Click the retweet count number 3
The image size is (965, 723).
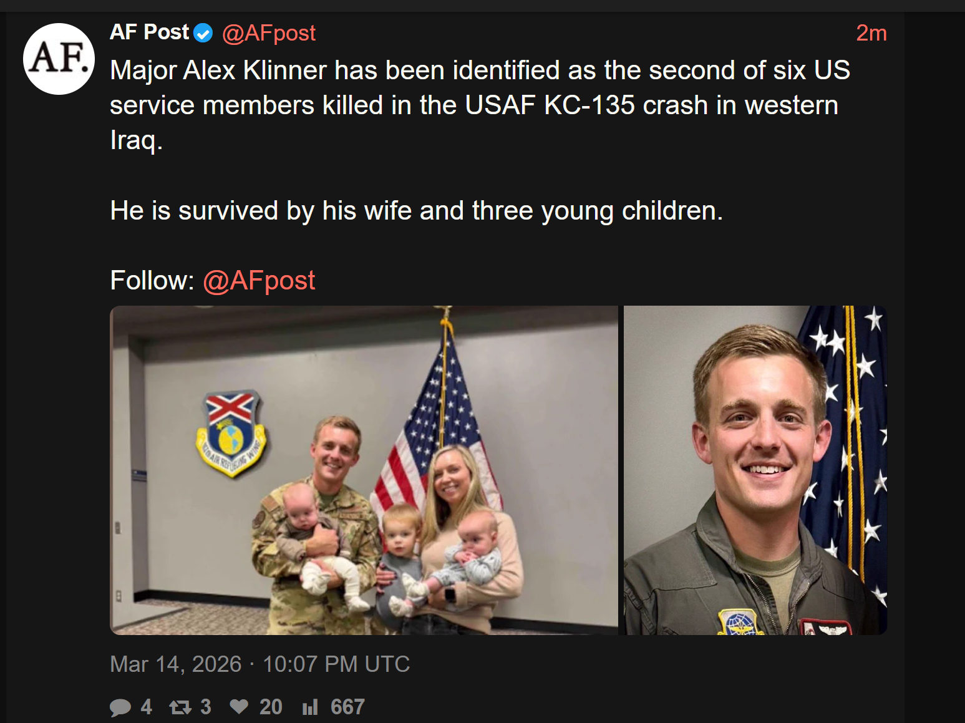click(x=206, y=707)
